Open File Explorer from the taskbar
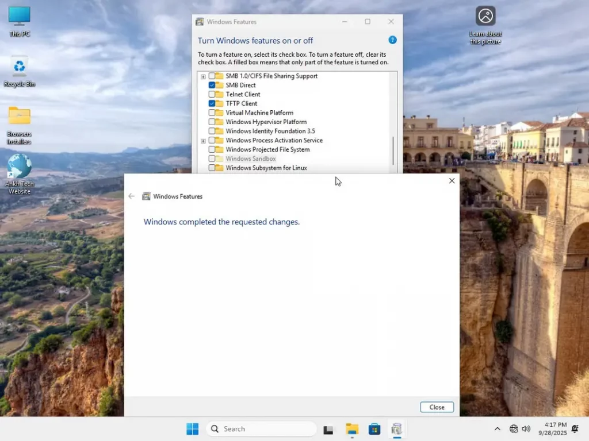The image size is (589, 441). [352, 429]
